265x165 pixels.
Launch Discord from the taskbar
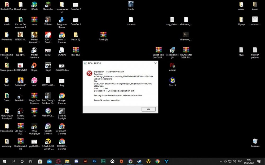point(76,161)
